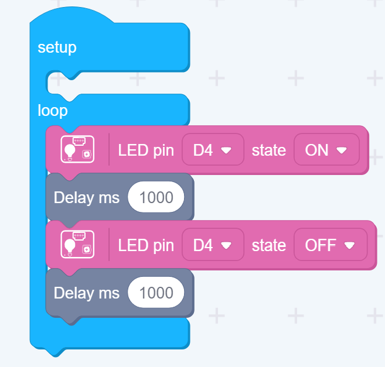Edit the first Delay ms 1000 value
The image size is (385, 367).
[156, 197]
